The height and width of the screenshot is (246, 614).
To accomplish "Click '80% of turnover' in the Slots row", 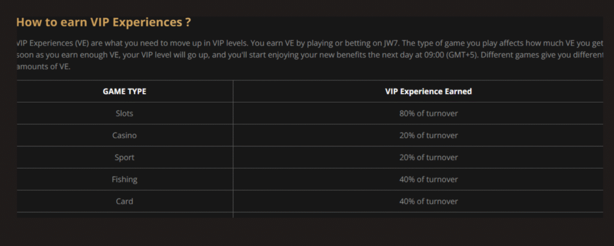I will coord(428,113).
